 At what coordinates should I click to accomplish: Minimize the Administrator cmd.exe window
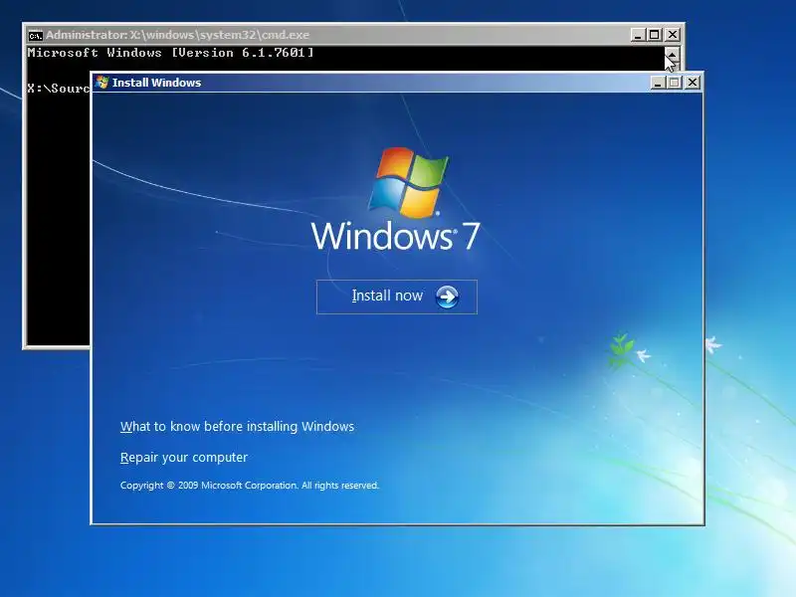click(638, 35)
